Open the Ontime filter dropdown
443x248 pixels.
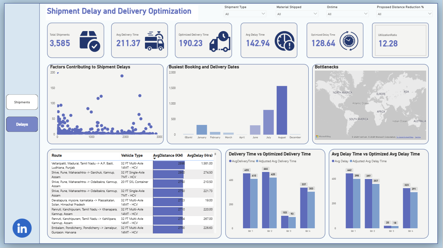coord(348,14)
